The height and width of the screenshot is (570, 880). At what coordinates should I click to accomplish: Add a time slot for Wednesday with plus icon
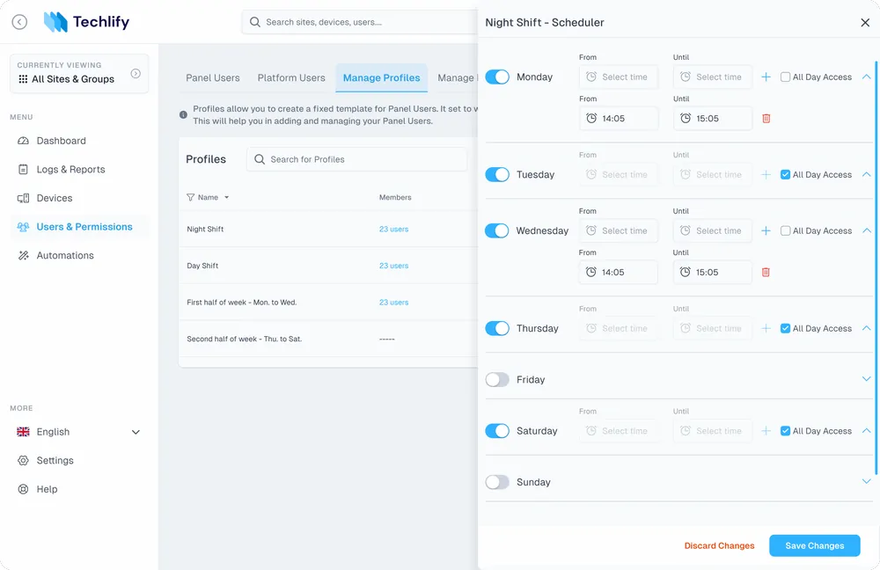766,230
